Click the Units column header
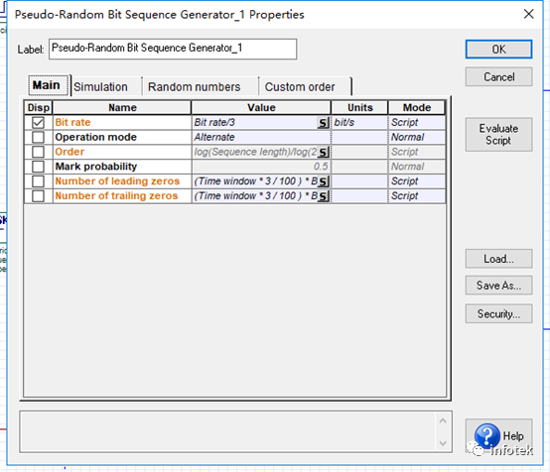Image resolution: width=550 pixels, height=472 pixels. [x=360, y=107]
